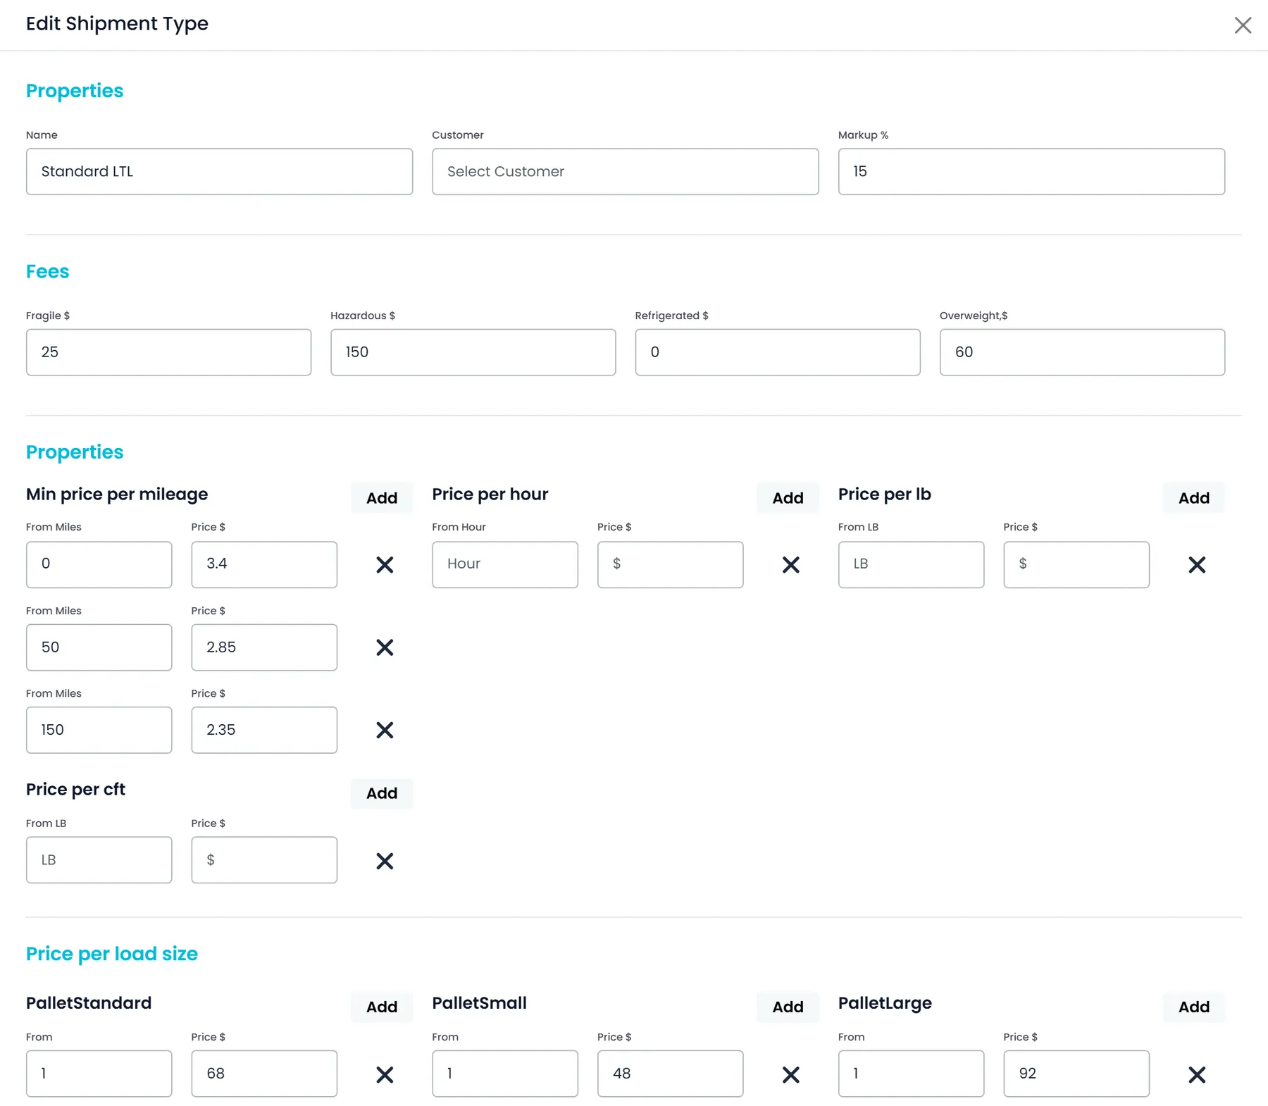The height and width of the screenshot is (1106, 1268).
Task: Edit the PalletLarge price 92
Action: point(1076,1074)
